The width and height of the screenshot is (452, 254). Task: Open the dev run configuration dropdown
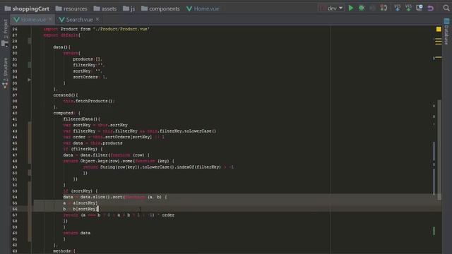pos(331,8)
